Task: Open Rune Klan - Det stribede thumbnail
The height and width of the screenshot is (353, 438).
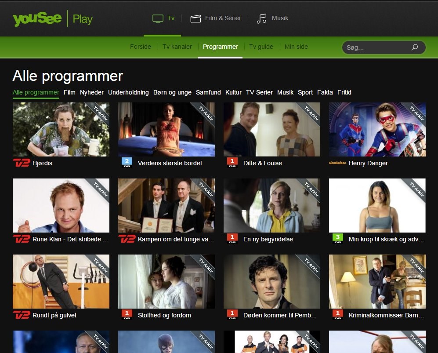Action: (61, 205)
